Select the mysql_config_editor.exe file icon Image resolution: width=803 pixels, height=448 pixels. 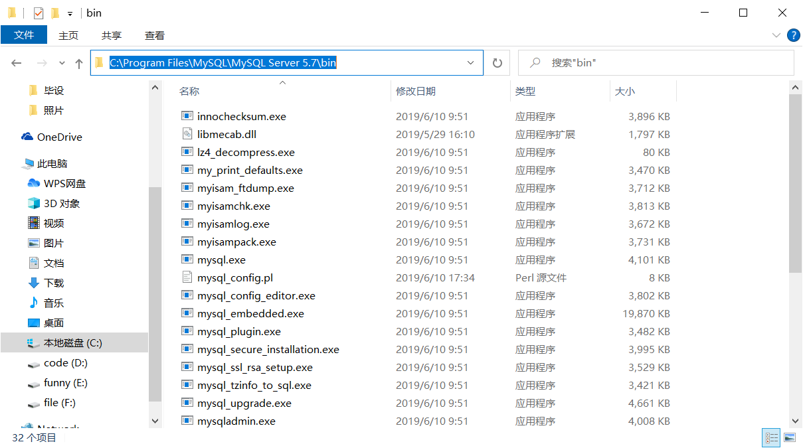[x=187, y=295]
